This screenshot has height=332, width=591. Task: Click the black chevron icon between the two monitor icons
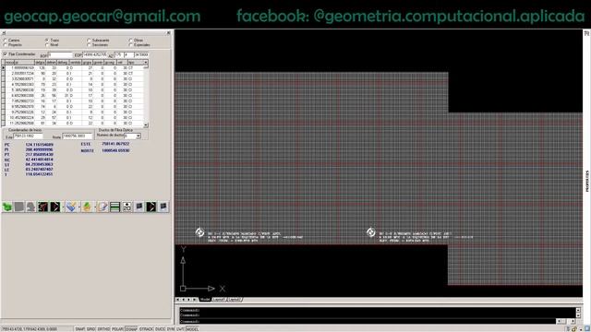click(x=151, y=207)
